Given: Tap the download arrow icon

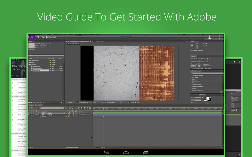Looking at the screenshot, I should click(210, 37).
